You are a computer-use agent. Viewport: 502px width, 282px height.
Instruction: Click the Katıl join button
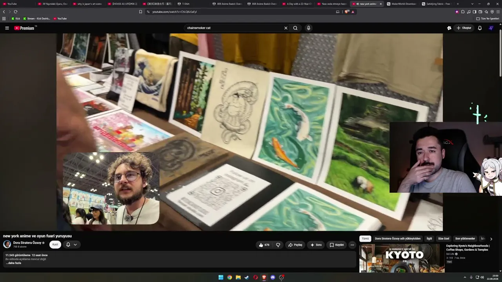click(55, 244)
